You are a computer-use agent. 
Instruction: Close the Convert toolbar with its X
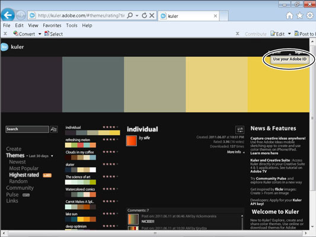(x=5, y=34)
